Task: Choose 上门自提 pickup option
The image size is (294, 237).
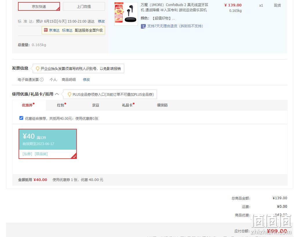Action: (84, 7)
